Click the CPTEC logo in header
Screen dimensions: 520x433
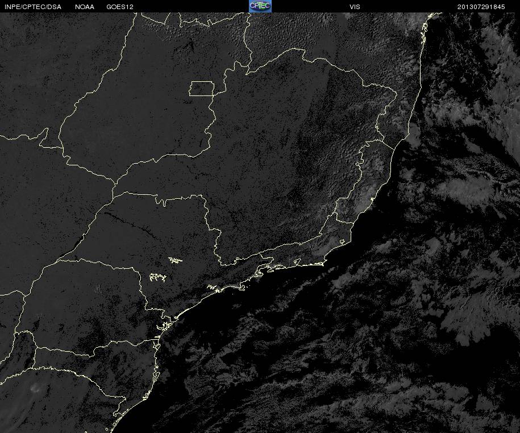click(x=260, y=6)
